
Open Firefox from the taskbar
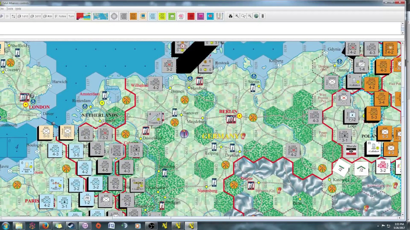click(x=45, y=226)
